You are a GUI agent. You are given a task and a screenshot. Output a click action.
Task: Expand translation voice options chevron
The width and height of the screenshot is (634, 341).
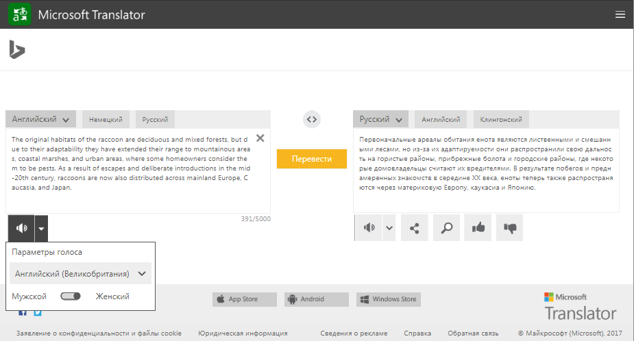(389, 227)
